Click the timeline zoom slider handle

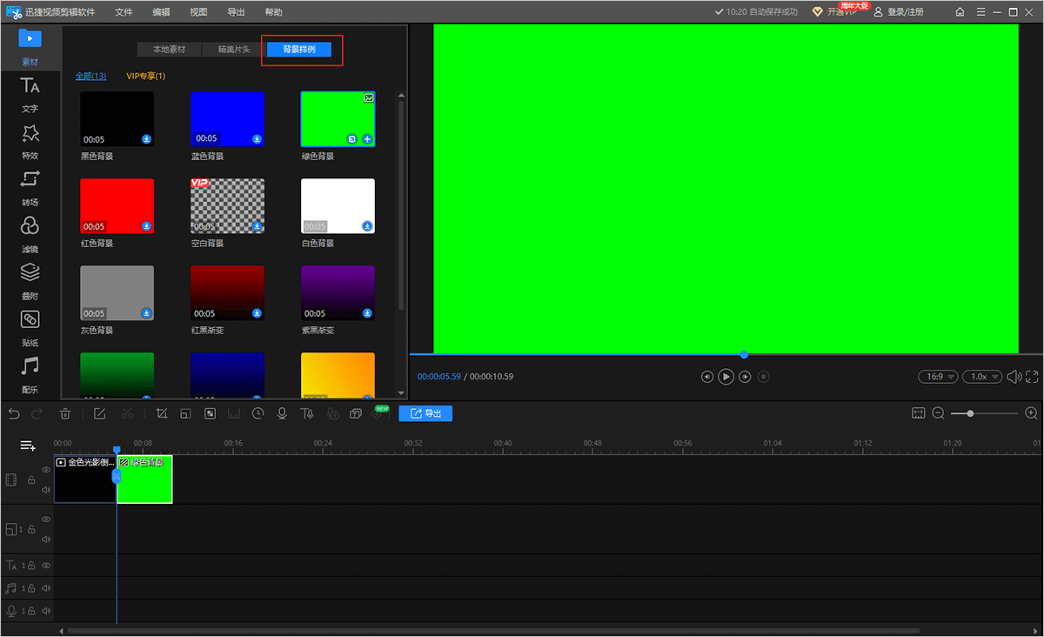point(970,413)
